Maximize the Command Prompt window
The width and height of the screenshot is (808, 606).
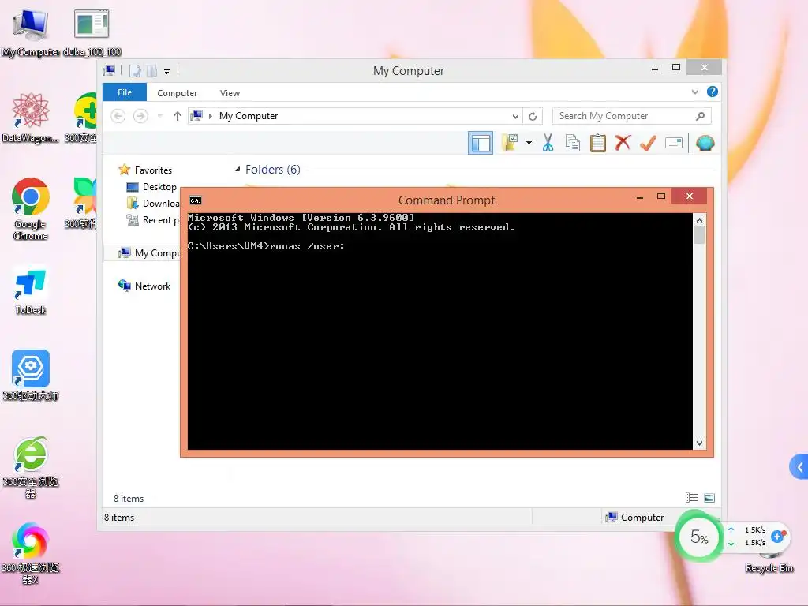pyautogui.click(x=661, y=196)
